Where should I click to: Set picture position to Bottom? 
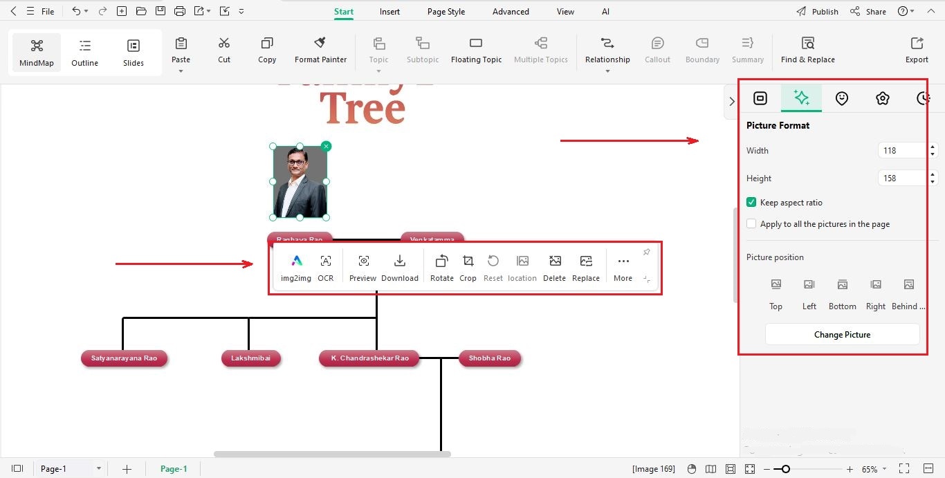[x=843, y=294]
